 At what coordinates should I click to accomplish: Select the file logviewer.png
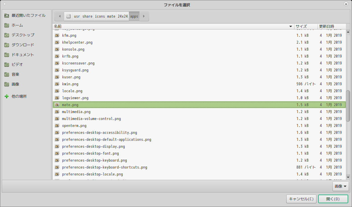[199, 98]
